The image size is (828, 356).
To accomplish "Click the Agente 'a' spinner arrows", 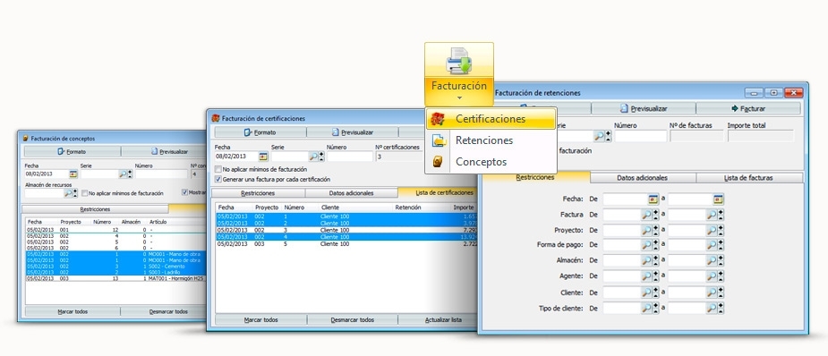I will (721, 276).
